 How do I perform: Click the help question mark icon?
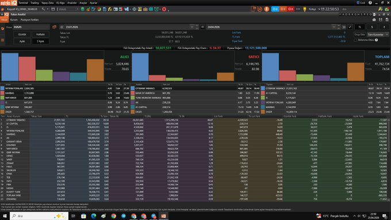pyautogui.click(x=370, y=3)
